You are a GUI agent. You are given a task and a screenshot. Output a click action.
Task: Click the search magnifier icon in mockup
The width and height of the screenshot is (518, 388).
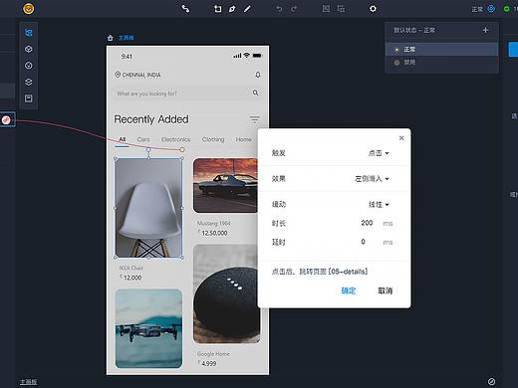pyautogui.click(x=255, y=93)
